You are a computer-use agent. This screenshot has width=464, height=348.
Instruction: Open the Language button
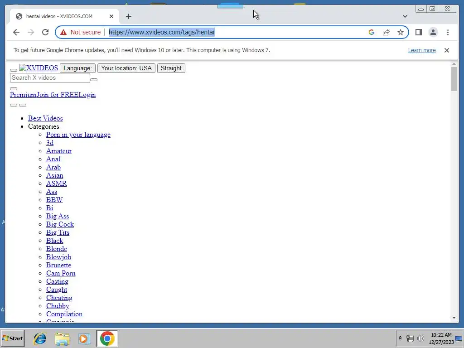click(77, 68)
